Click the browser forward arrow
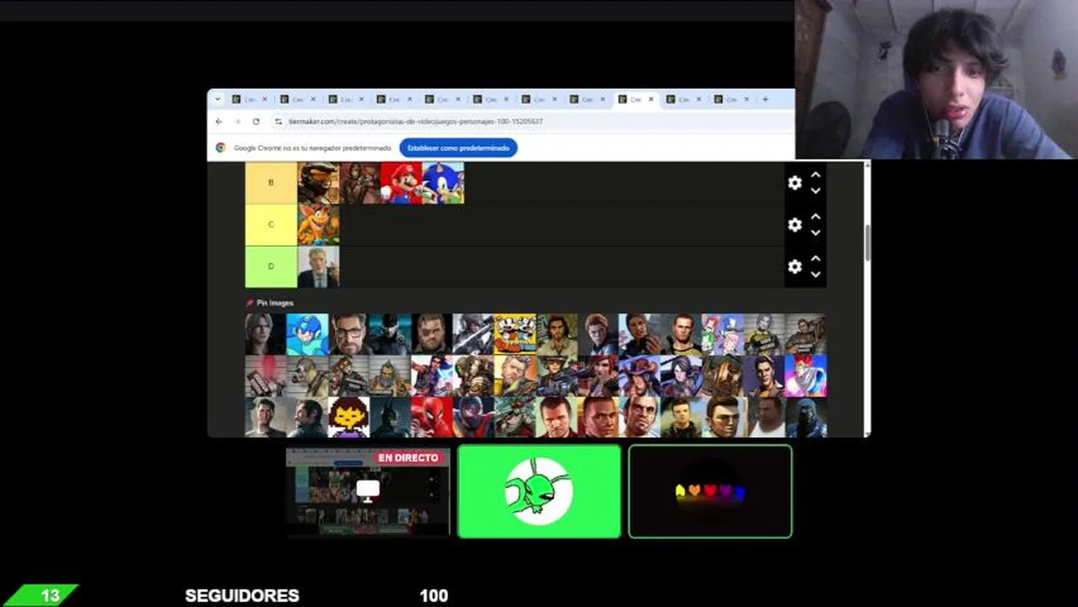The width and height of the screenshot is (1078, 607). (238, 121)
